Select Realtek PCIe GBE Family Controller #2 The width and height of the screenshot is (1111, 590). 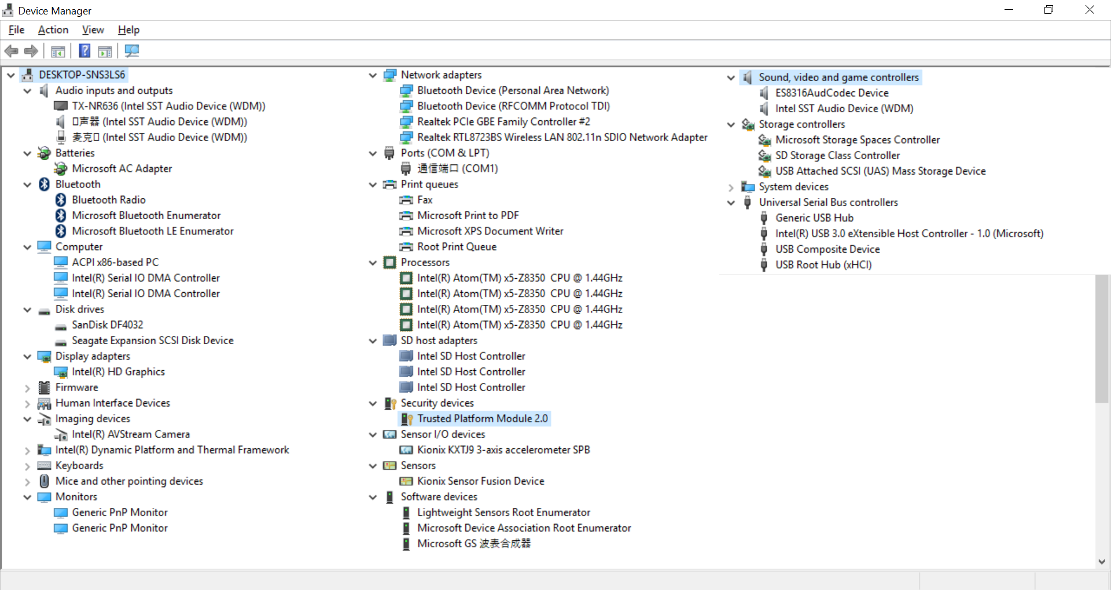(x=503, y=121)
